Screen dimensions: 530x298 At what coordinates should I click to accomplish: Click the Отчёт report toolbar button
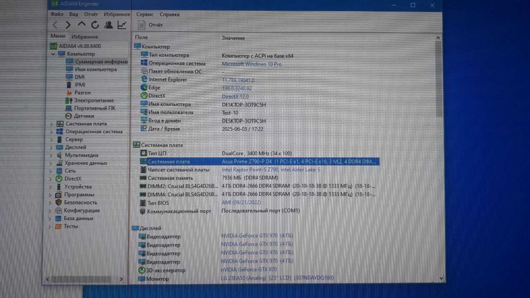pos(151,25)
